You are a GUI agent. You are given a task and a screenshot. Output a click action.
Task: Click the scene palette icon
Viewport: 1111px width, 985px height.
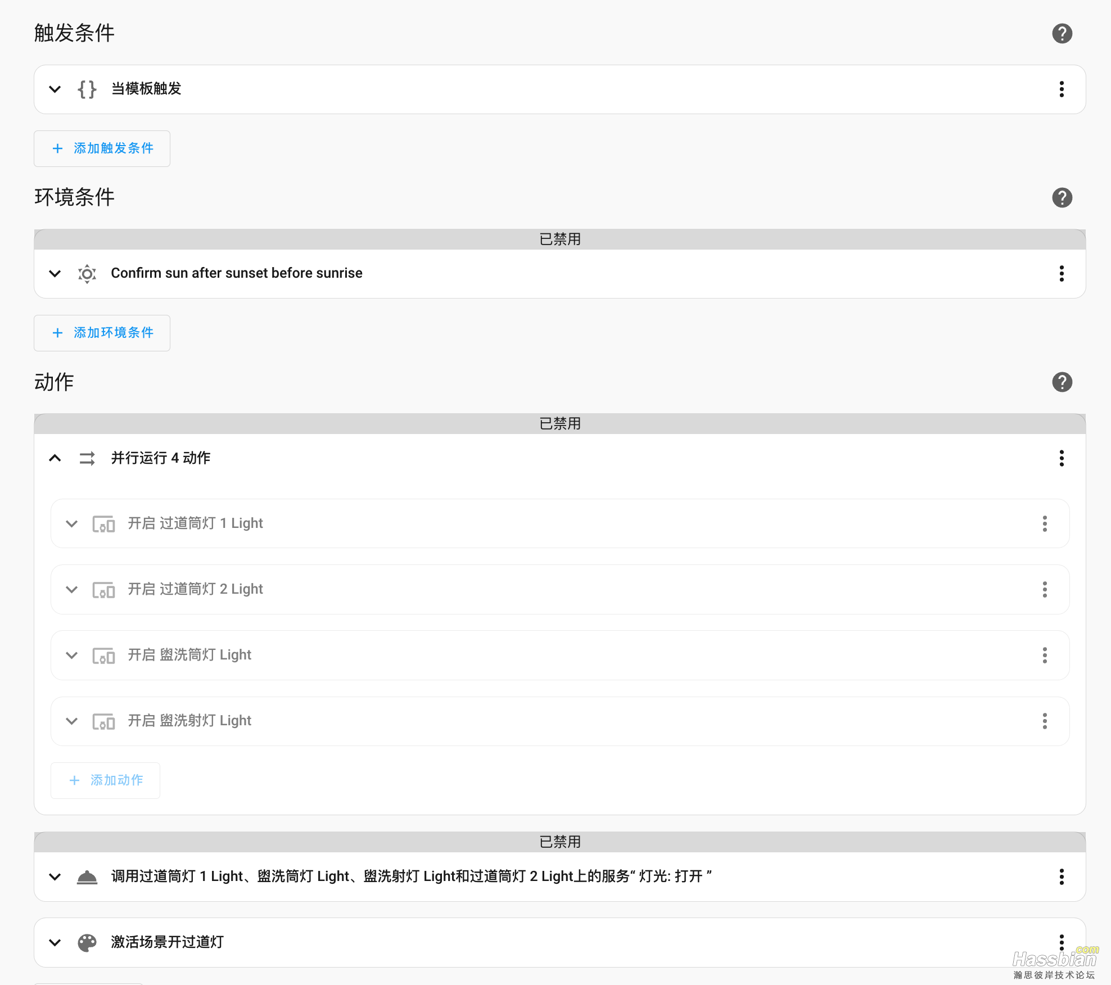[x=87, y=942]
